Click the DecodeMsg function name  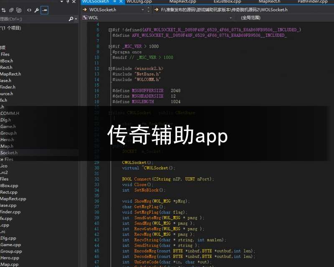(x=145, y=257)
